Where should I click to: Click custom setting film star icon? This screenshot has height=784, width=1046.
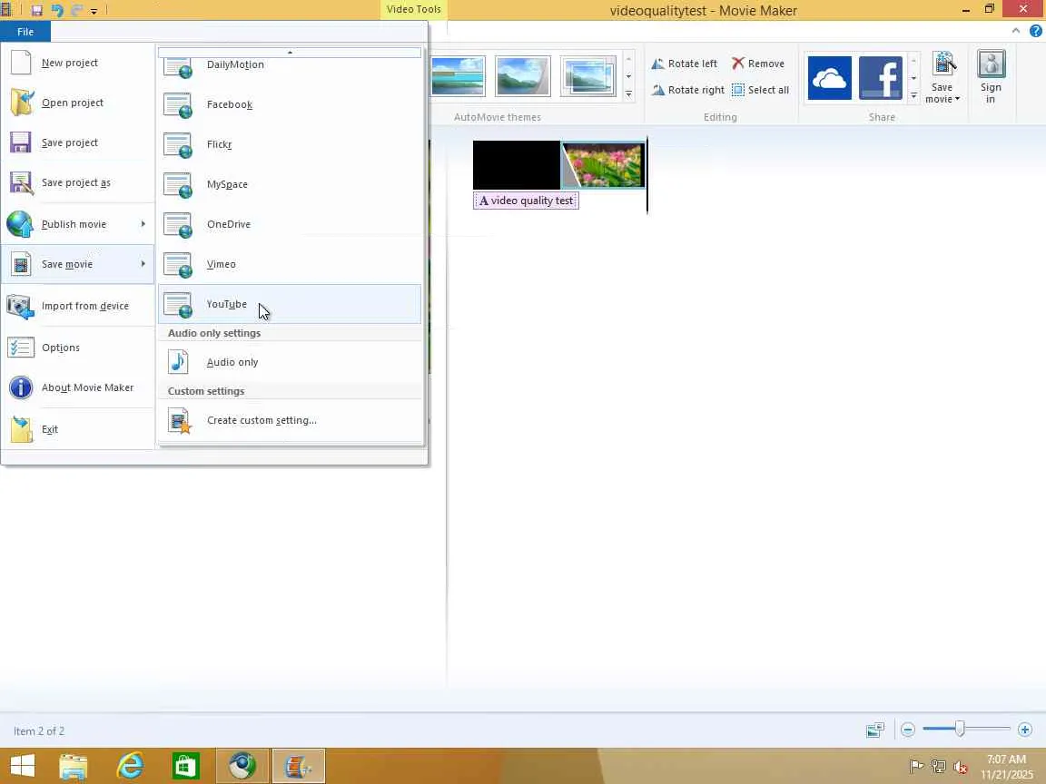coord(180,421)
